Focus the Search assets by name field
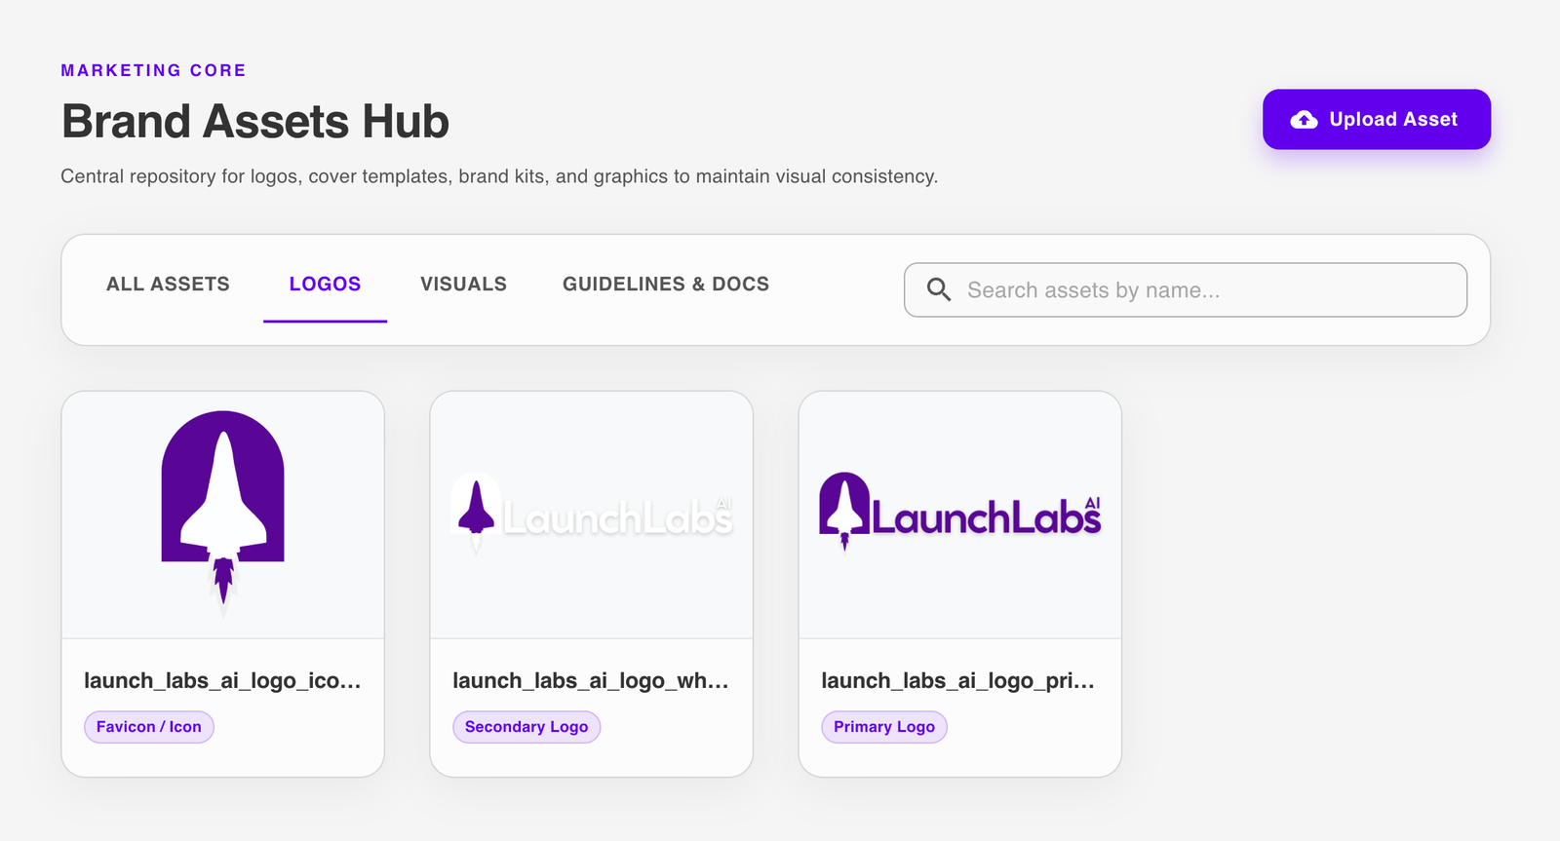 tap(1186, 289)
